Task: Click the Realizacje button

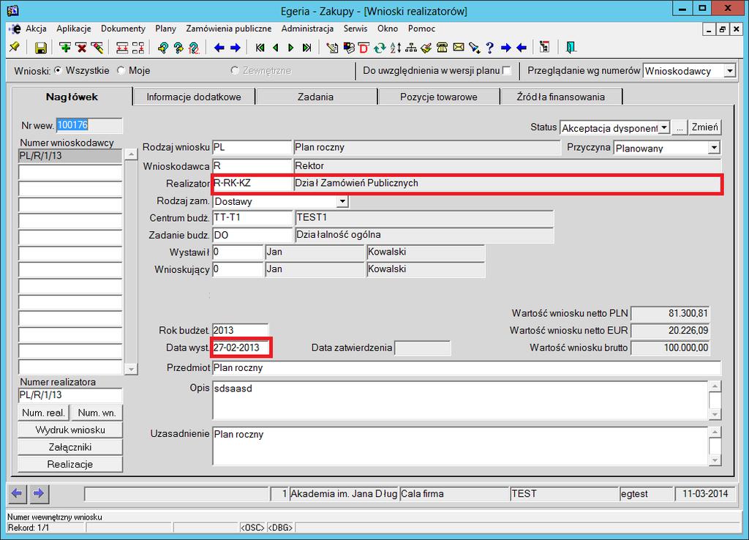Action: 70,464
